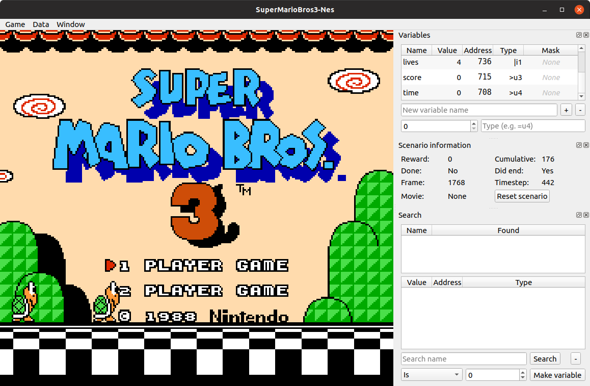Focus the Type (e.g. =u4) field
The height and width of the screenshot is (386, 590).
point(533,126)
